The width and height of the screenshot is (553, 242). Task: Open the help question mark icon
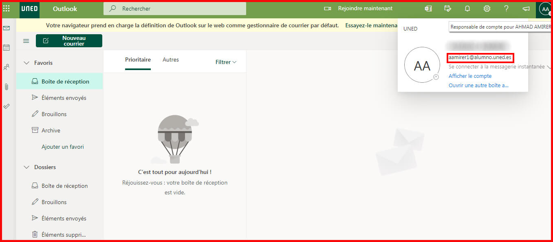pyautogui.click(x=506, y=9)
